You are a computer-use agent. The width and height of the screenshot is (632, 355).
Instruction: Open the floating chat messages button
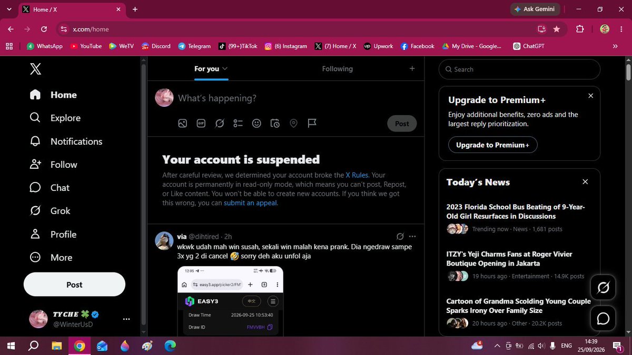(x=604, y=319)
